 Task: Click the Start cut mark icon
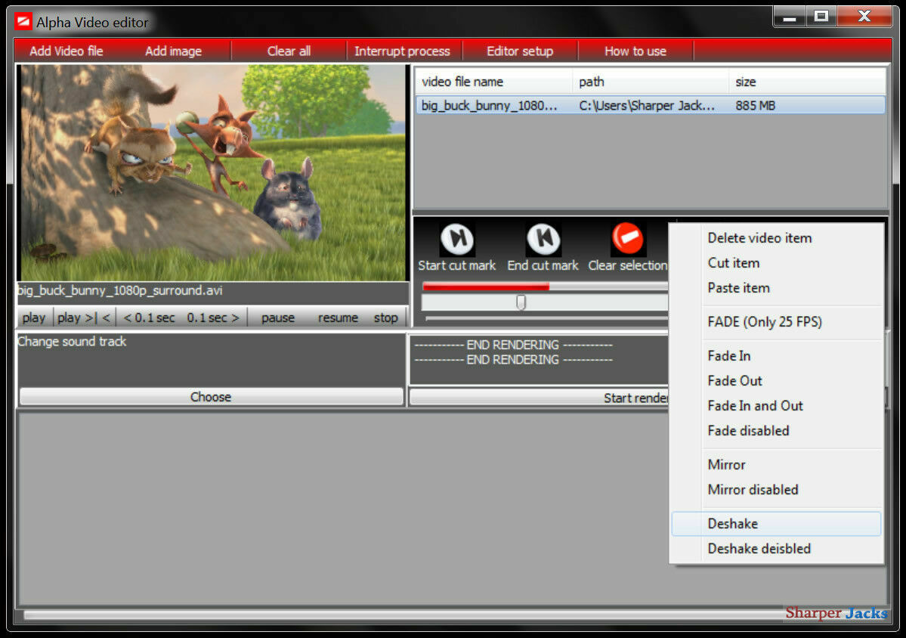[457, 239]
